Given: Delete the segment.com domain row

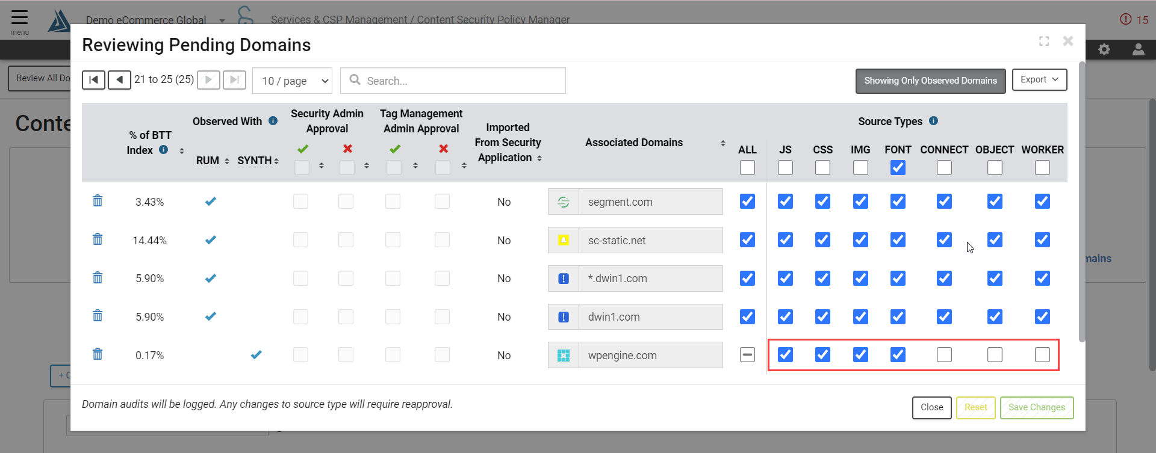Looking at the screenshot, I should pos(98,201).
